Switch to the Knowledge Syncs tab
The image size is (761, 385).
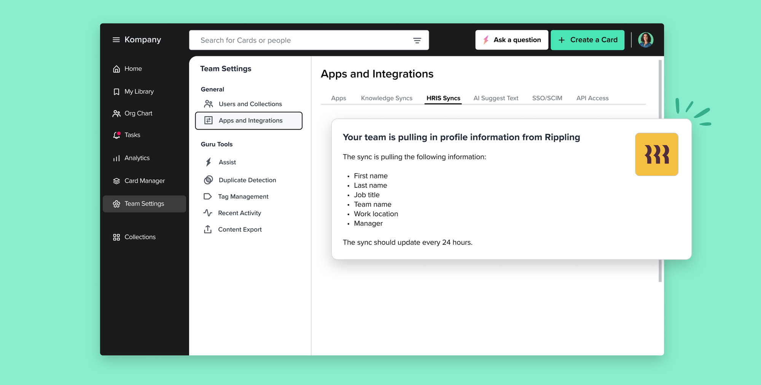pyautogui.click(x=387, y=98)
